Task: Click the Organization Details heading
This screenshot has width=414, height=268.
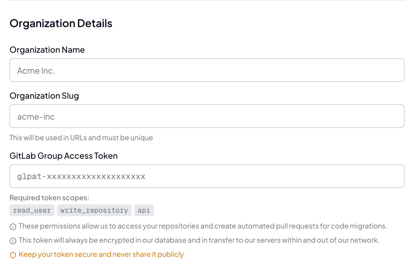Action: click(x=61, y=23)
